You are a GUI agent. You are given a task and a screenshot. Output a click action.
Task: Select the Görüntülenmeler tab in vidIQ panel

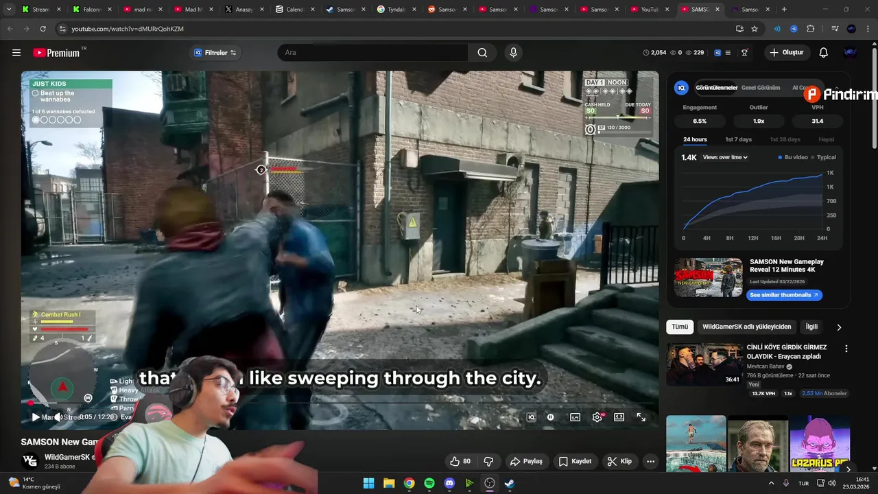click(716, 88)
